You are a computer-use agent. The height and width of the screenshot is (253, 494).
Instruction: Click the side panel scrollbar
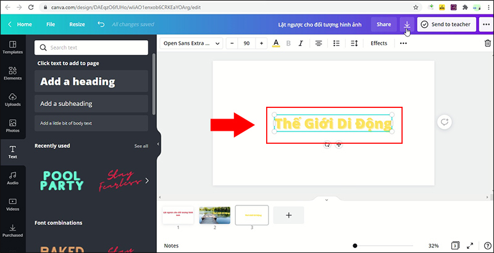click(154, 84)
